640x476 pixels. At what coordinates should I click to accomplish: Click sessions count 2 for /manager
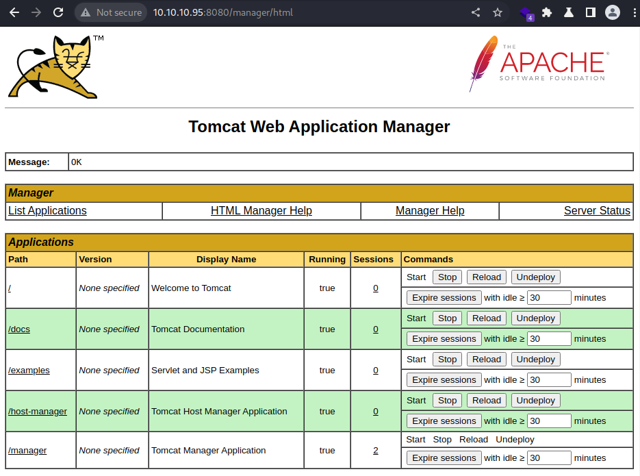[376, 451]
